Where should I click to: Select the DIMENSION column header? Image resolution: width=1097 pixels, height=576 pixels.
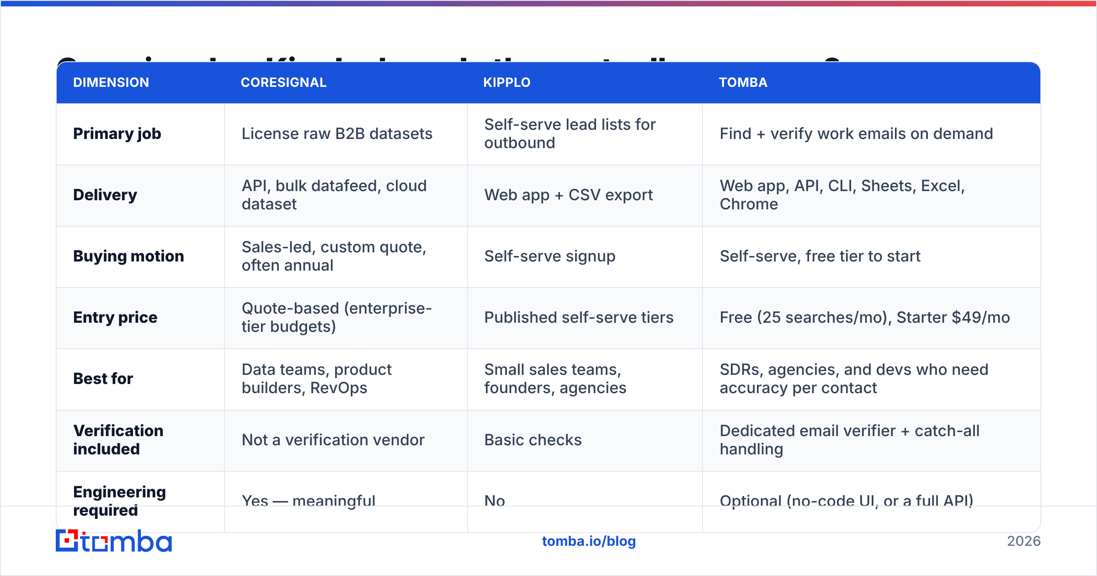111,82
